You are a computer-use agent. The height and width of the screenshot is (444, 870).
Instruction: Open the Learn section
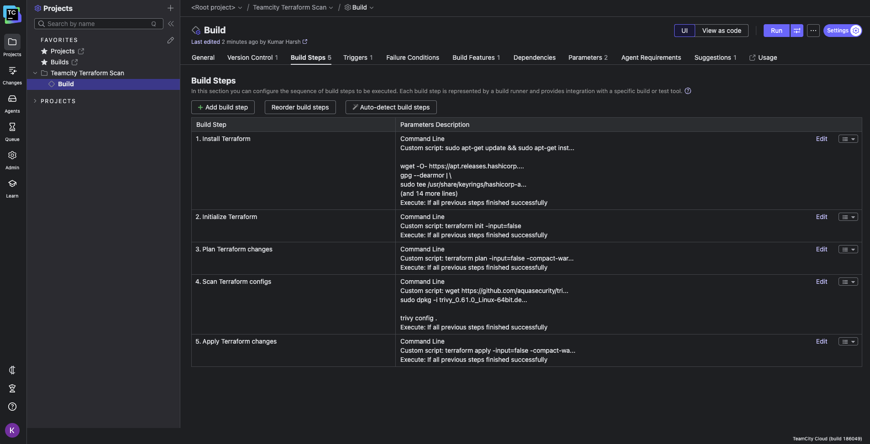[12, 188]
